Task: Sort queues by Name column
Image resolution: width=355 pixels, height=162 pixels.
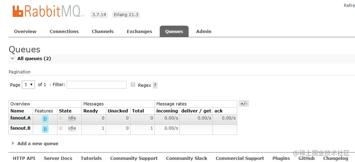Action: coord(17,111)
